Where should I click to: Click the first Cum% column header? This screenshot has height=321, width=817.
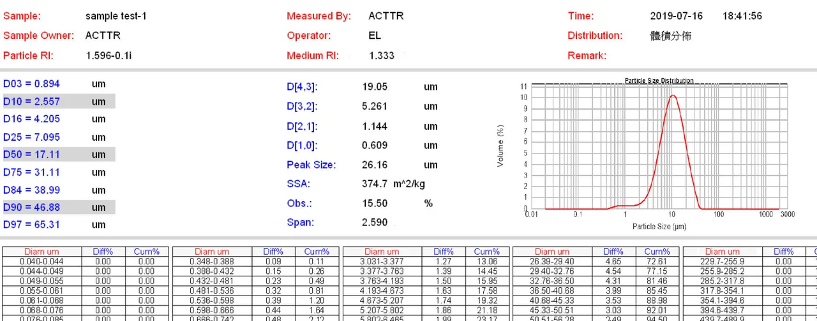(x=146, y=252)
